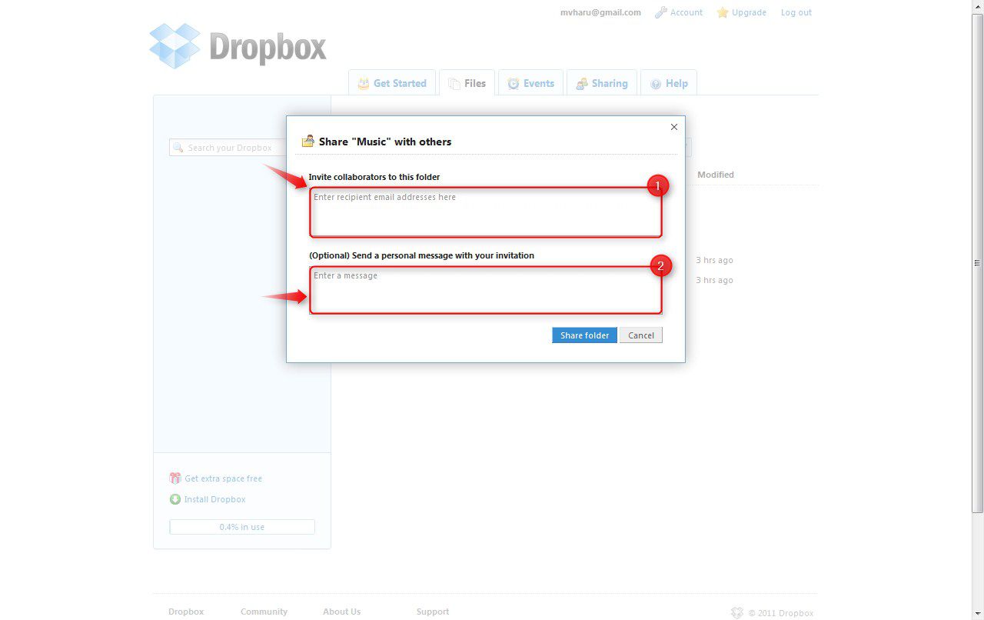Focus the personal message text box
The image size is (984, 620).
486,290
